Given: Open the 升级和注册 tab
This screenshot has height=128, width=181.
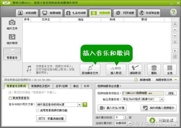Looking at the screenshot, I should point(149,13).
